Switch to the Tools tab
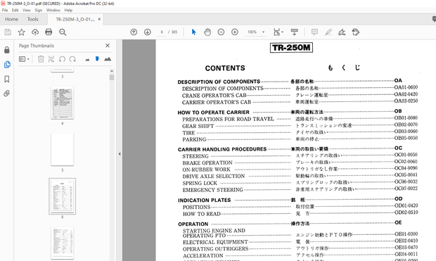The height and width of the screenshot is (261, 436). pyautogui.click(x=33, y=19)
